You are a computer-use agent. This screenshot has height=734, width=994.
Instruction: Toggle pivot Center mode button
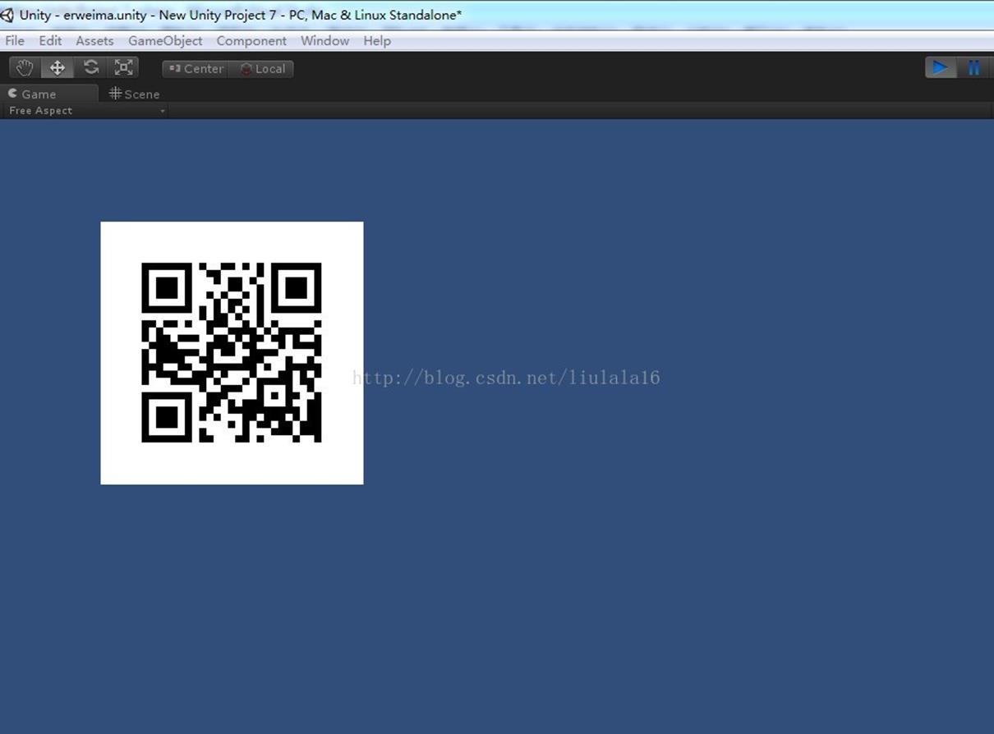(196, 69)
